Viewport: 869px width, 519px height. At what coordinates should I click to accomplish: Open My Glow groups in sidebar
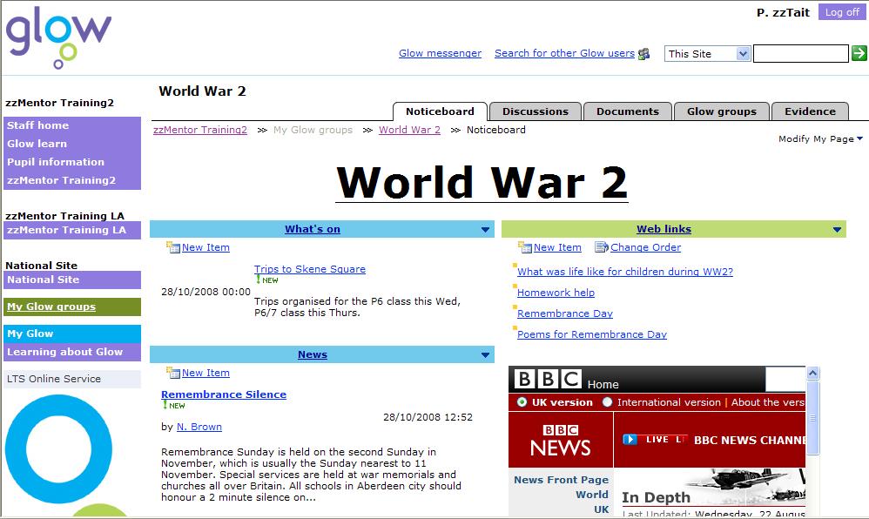tap(72, 307)
